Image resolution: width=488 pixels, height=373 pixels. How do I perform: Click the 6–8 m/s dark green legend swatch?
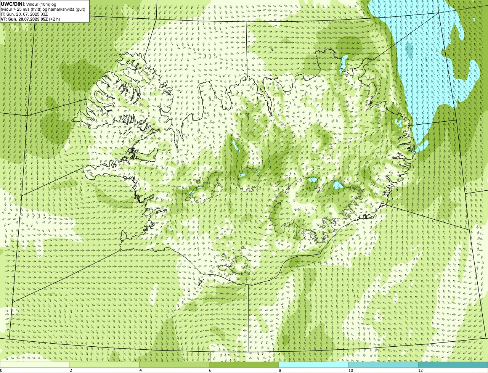(x=244, y=365)
